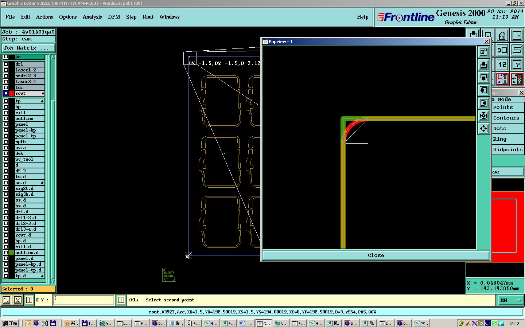The height and width of the screenshot is (328, 525).
Task: Select the uv_tool layer row
Action: [x=30, y=159]
